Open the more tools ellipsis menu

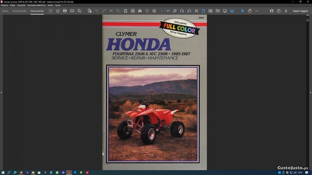[257, 11]
